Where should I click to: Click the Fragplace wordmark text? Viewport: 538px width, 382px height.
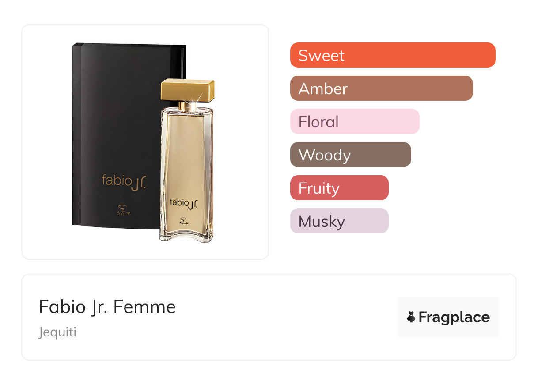(454, 317)
